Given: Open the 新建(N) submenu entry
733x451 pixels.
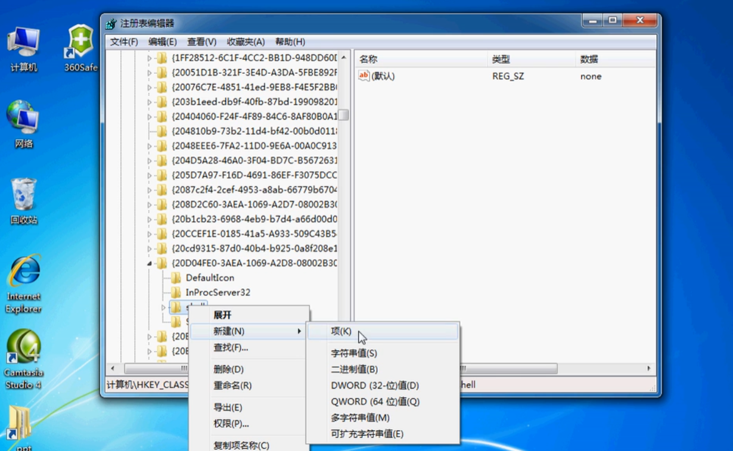Looking at the screenshot, I should 250,331.
